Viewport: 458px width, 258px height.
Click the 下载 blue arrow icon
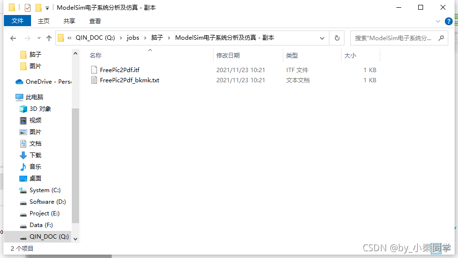coord(23,155)
